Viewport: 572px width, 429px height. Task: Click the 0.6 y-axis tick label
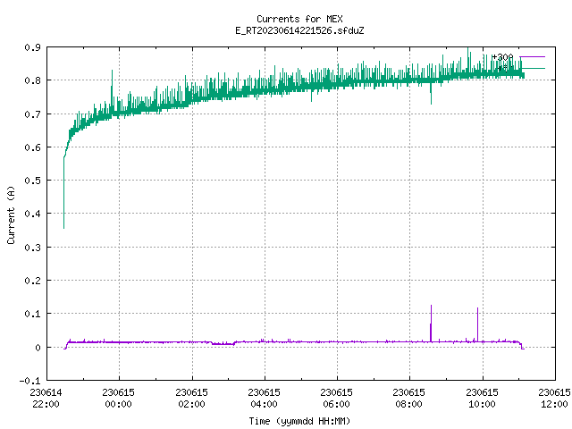point(32,147)
